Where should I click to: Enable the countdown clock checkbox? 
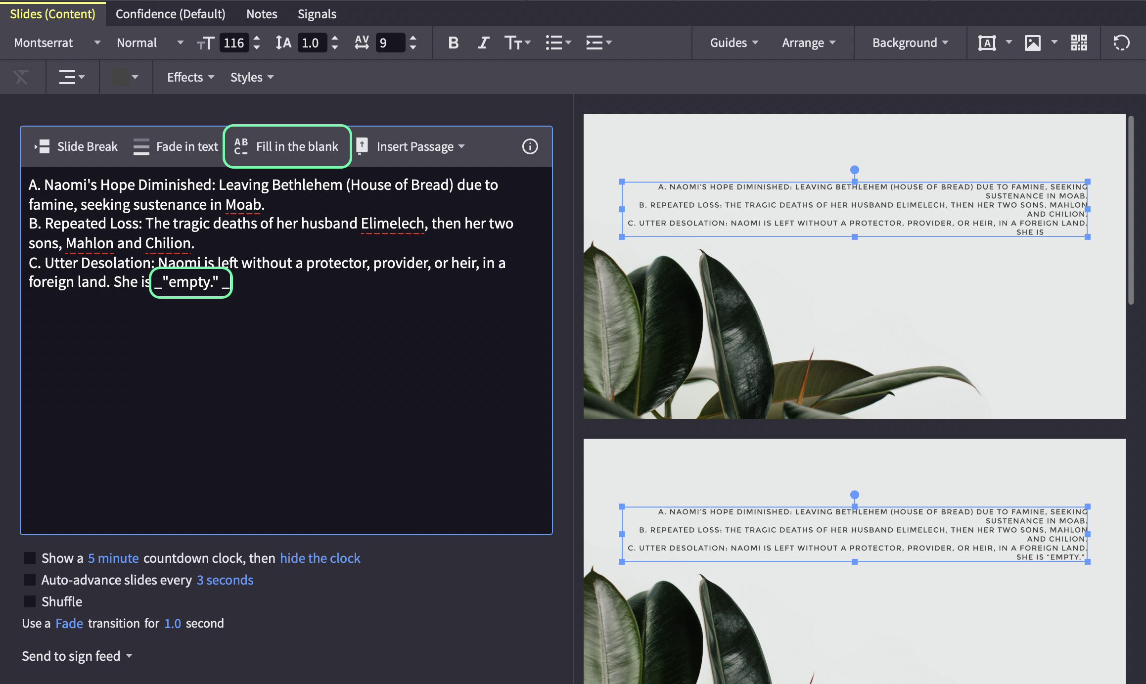30,558
